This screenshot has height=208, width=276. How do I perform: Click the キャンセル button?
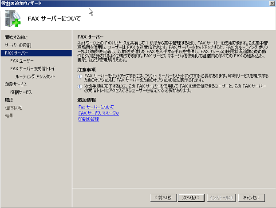[251, 198]
